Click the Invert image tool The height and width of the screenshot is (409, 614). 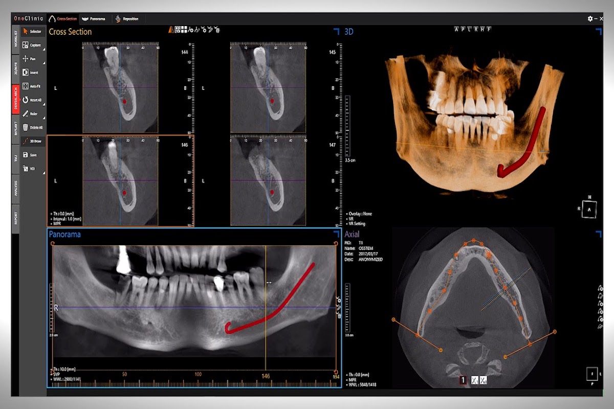(32, 73)
